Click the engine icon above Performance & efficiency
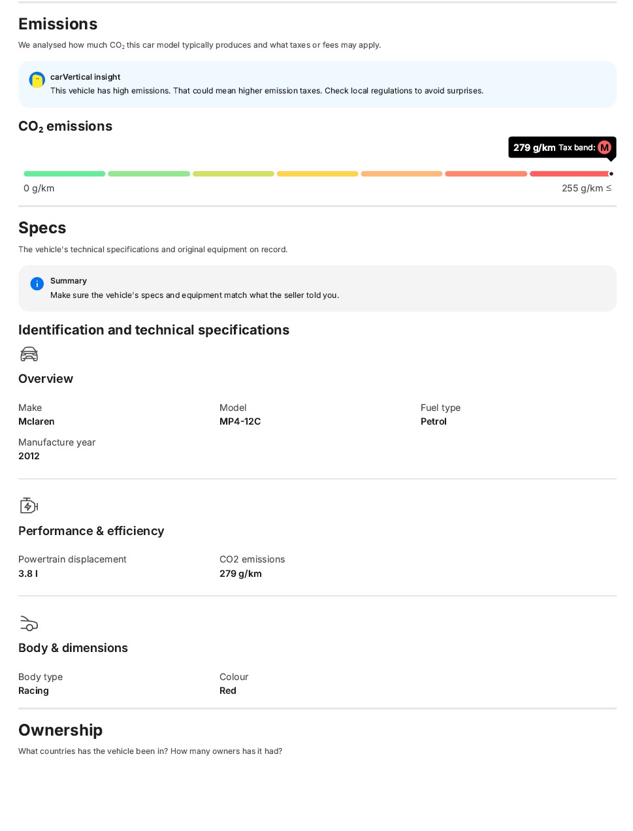Image resolution: width=633 pixels, height=831 pixels. (x=29, y=506)
